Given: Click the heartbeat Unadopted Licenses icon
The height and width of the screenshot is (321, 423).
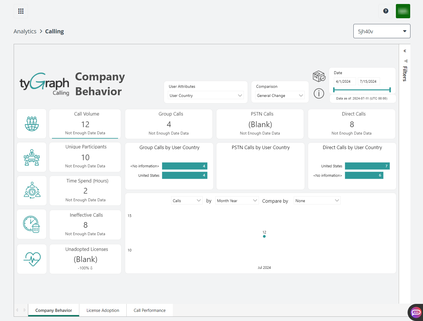Looking at the screenshot, I should [x=32, y=259].
